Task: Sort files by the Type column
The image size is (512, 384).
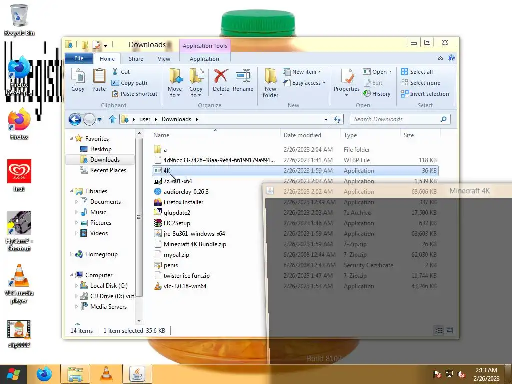Action: pyautogui.click(x=370, y=135)
